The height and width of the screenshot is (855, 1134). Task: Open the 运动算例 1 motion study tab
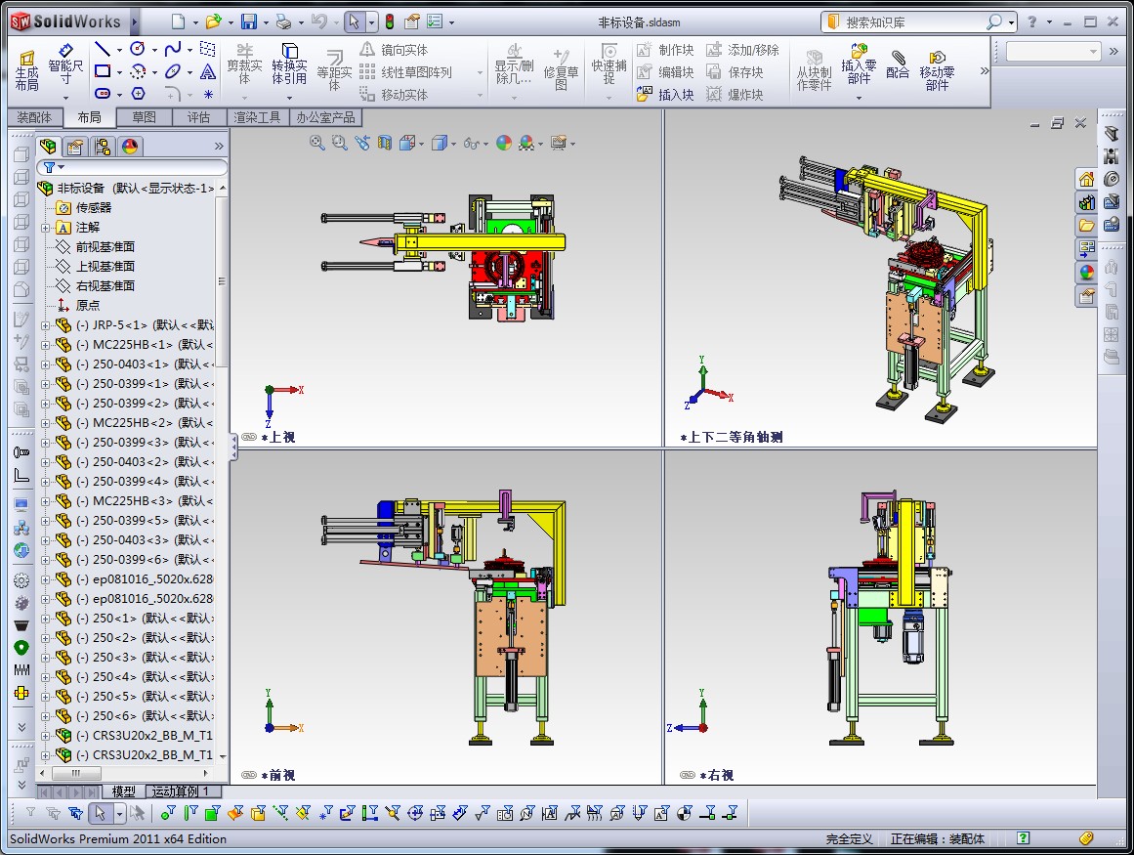(x=185, y=791)
